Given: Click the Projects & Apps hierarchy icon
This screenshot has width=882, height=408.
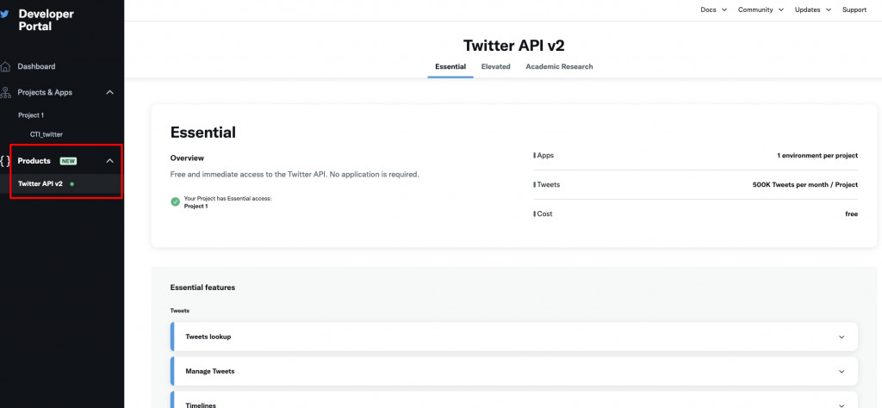Looking at the screenshot, I should click(6, 92).
